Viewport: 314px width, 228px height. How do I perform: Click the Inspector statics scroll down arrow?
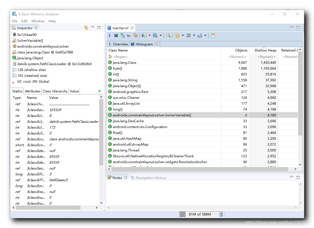[x=101, y=203]
